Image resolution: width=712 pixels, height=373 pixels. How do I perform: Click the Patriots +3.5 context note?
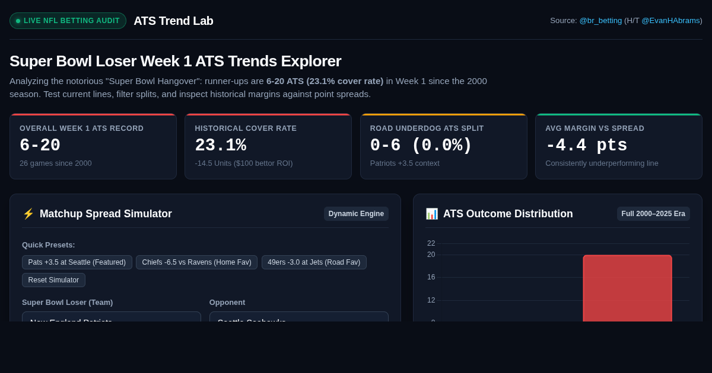[405, 163]
